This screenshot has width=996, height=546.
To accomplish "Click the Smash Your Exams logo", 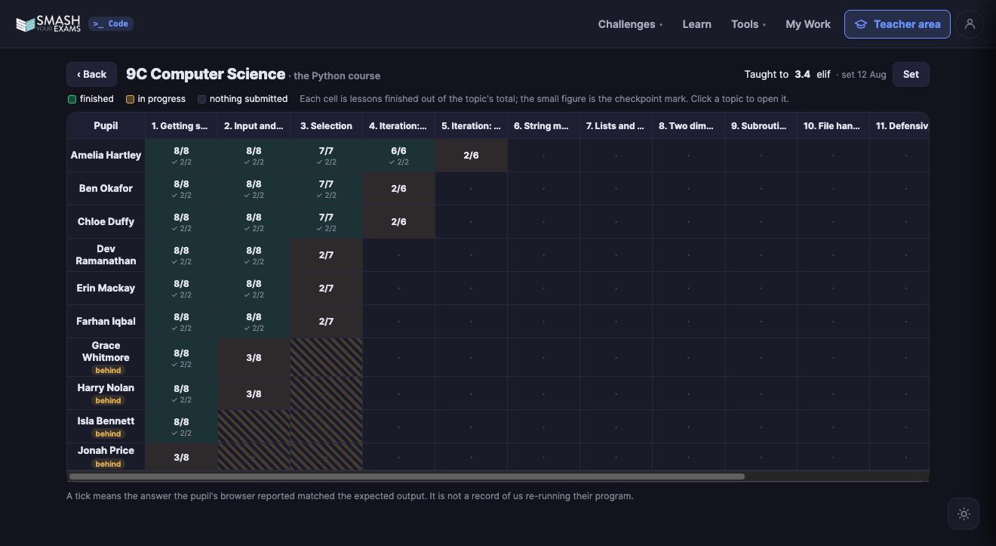I will tap(48, 24).
